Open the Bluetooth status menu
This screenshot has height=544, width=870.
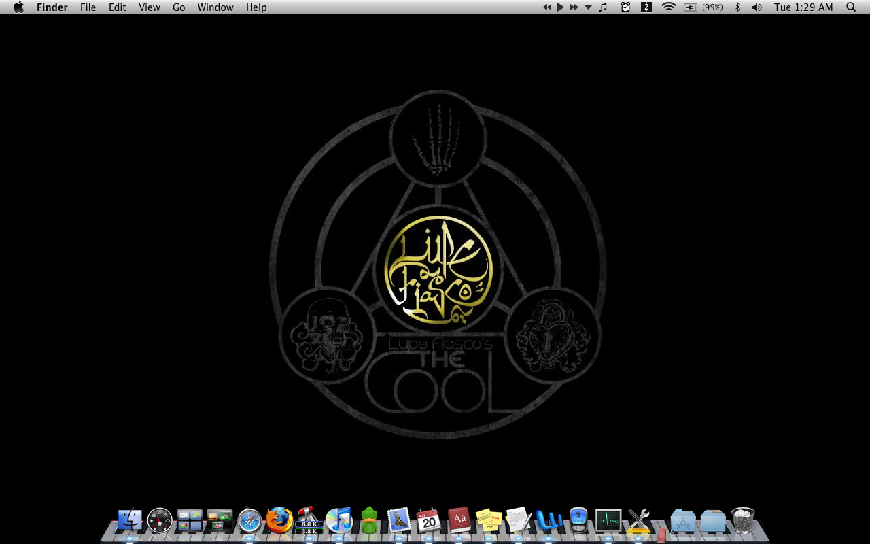[x=738, y=7]
